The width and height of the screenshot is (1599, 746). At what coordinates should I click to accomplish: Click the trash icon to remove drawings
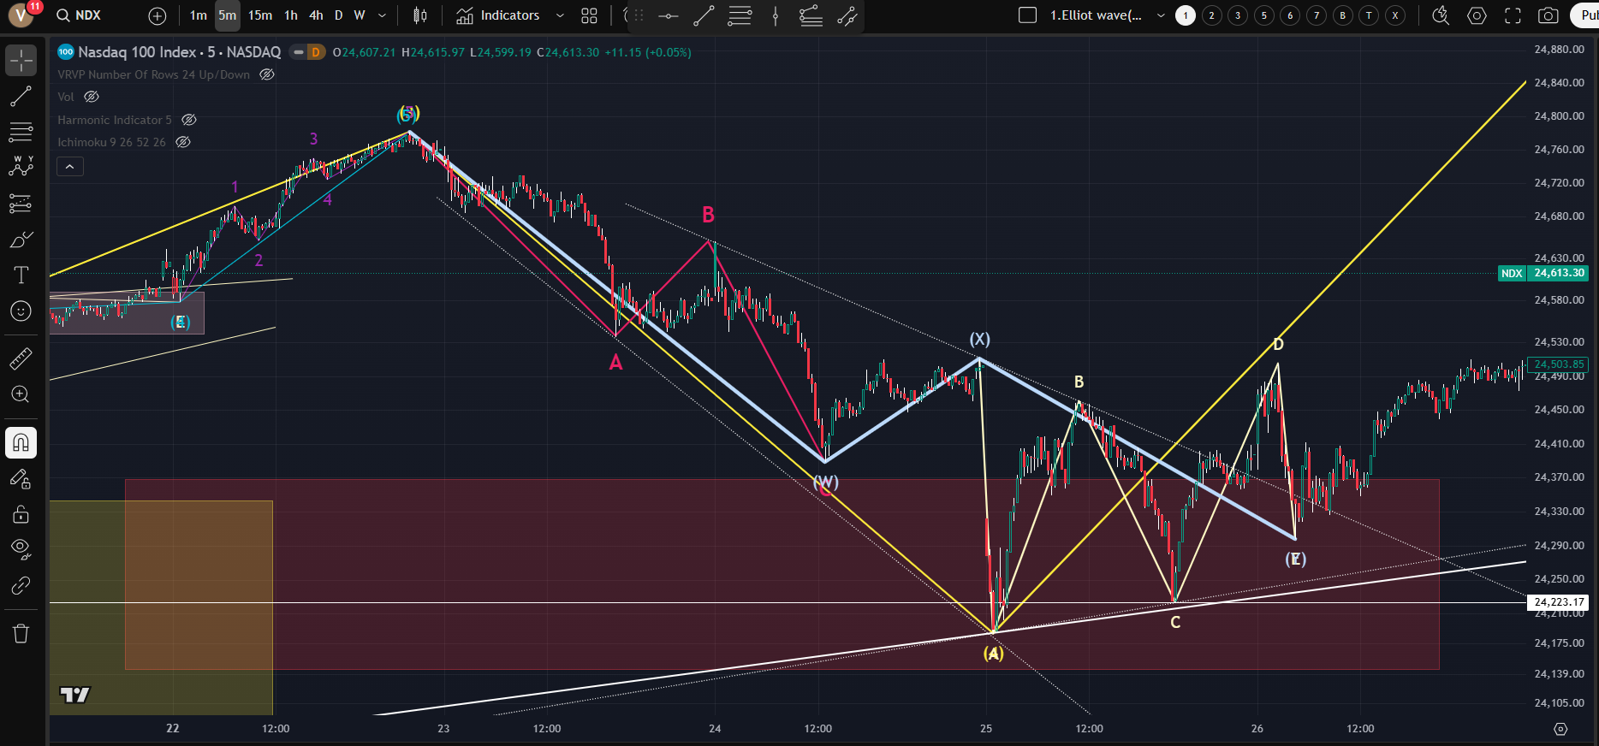click(21, 634)
